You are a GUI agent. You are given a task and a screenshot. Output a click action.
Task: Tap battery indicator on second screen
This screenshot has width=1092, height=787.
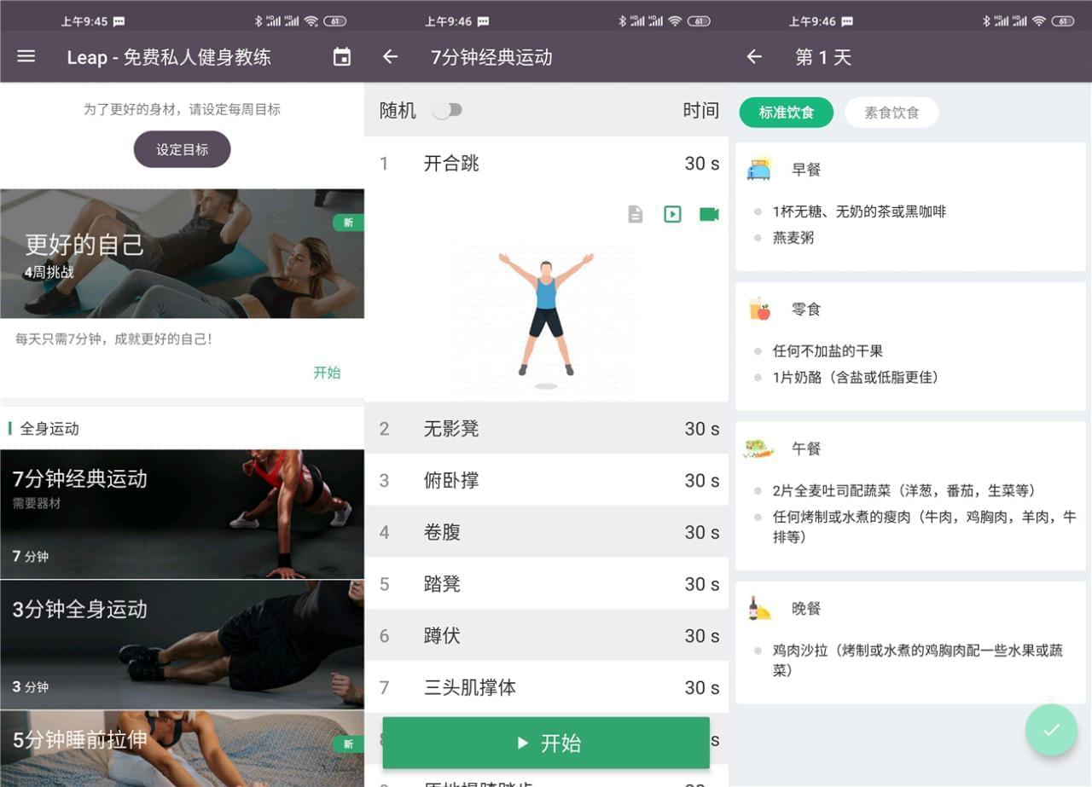click(699, 21)
